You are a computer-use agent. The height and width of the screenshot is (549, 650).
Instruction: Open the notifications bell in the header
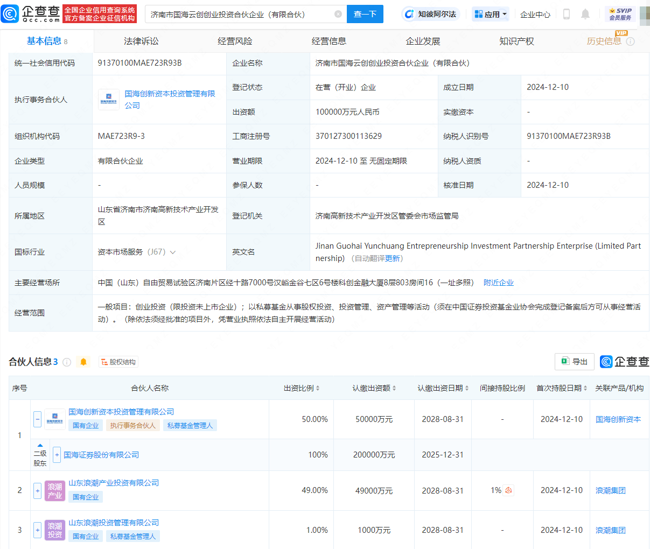pyautogui.click(x=585, y=15)
